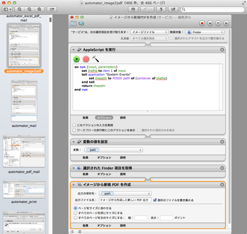This screenshot has width=247, height=234.
Task: Uncheck '既存のファイルを置き換える' checkbox
Action: click(155, 200)
